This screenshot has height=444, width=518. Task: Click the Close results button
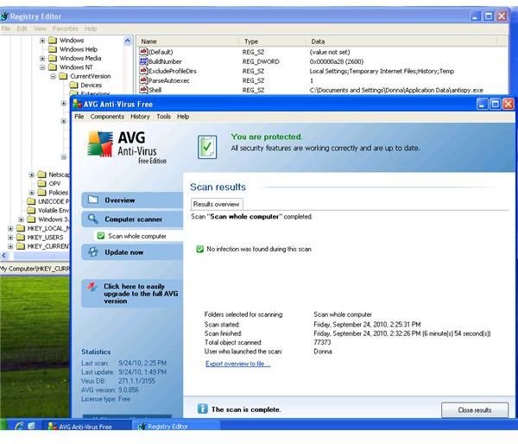click(474, 410)
